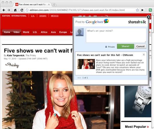Open the Africa navigation section
Screen dimensions: 154x129
pos(44,32)
